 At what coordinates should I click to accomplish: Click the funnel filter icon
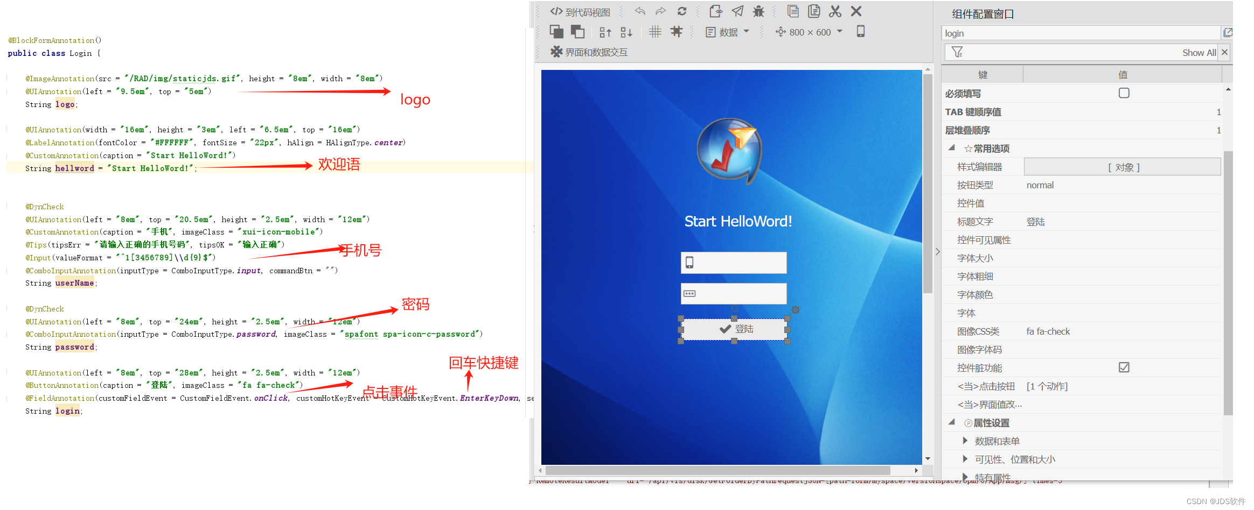point(957,52)
